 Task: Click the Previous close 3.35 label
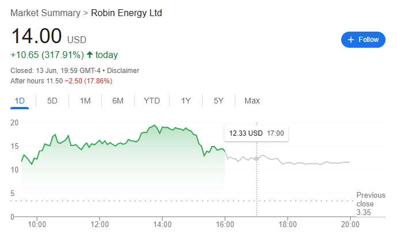point(371,204)
